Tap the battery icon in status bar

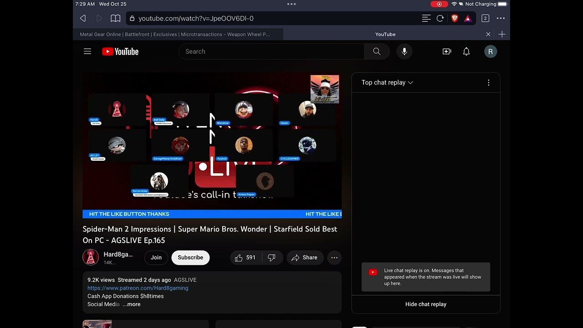pos(502,4)
